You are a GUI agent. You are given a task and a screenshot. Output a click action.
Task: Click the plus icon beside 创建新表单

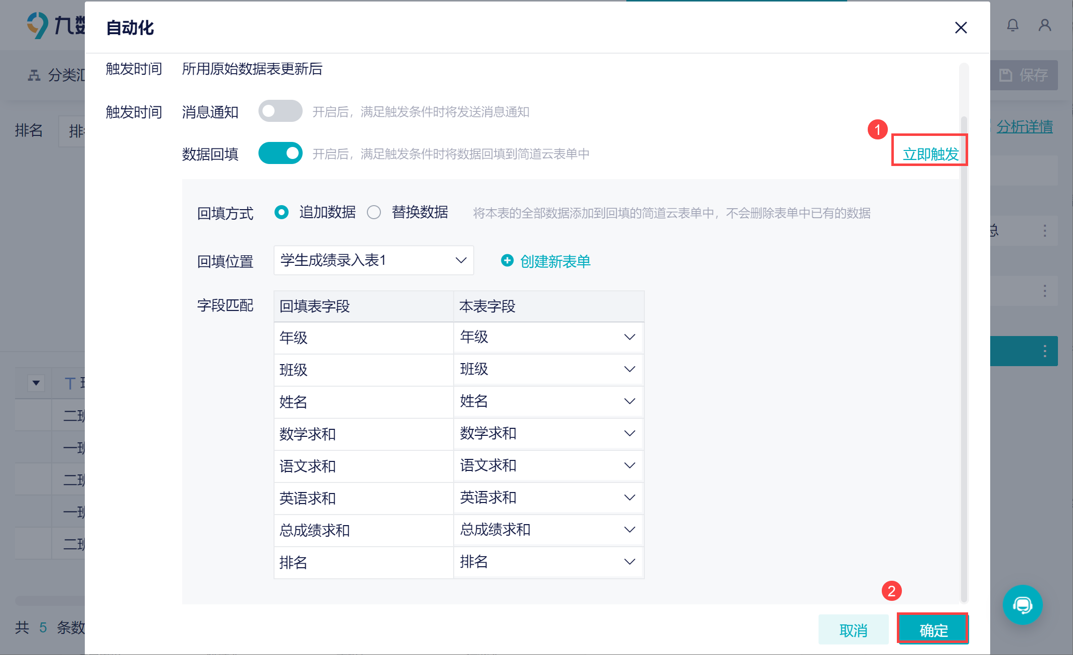click(x=507, y=260)
